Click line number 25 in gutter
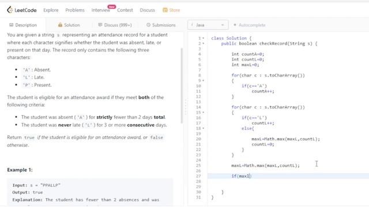 point(198,166)
